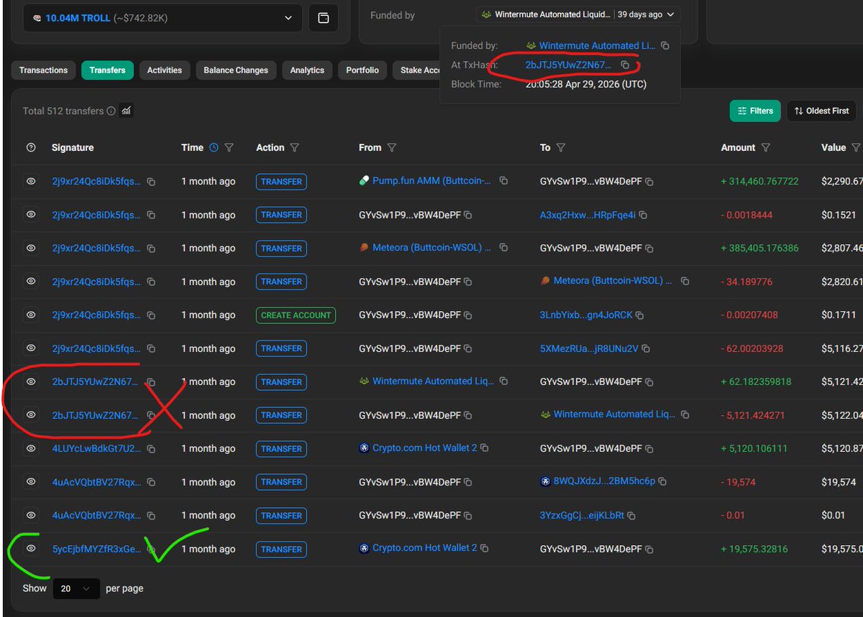The image size is (863, 617).
Task: Switch to the Portfolio tab
Action: (362, 70)
